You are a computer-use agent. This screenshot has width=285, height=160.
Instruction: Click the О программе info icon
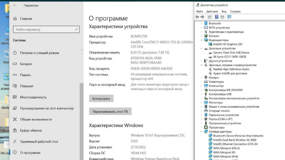(15, 152)
